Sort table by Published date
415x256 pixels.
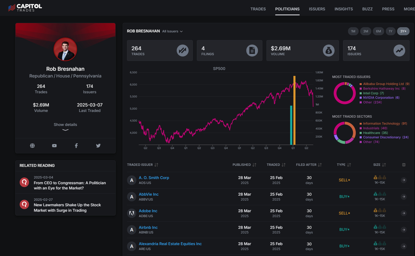(x=244, y=165)
